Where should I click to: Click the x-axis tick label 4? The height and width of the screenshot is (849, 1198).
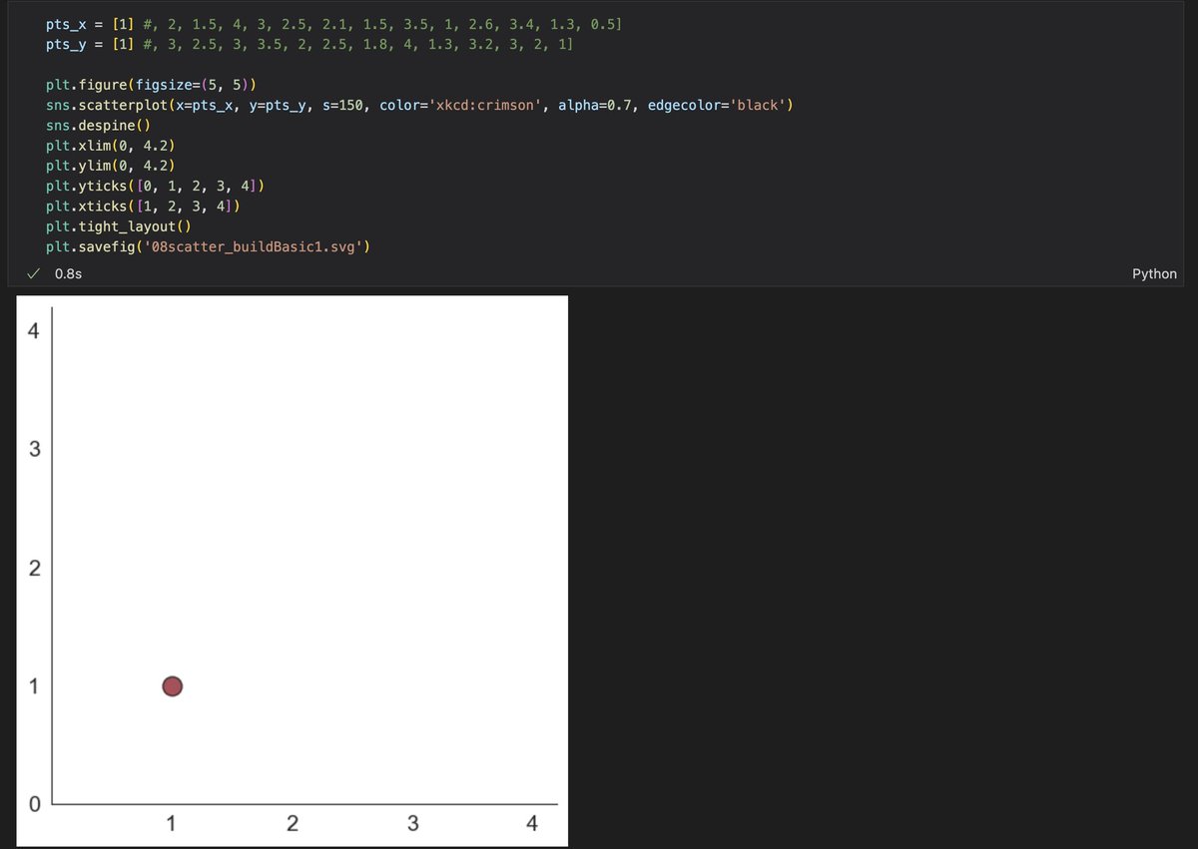(x=531, y=824)
